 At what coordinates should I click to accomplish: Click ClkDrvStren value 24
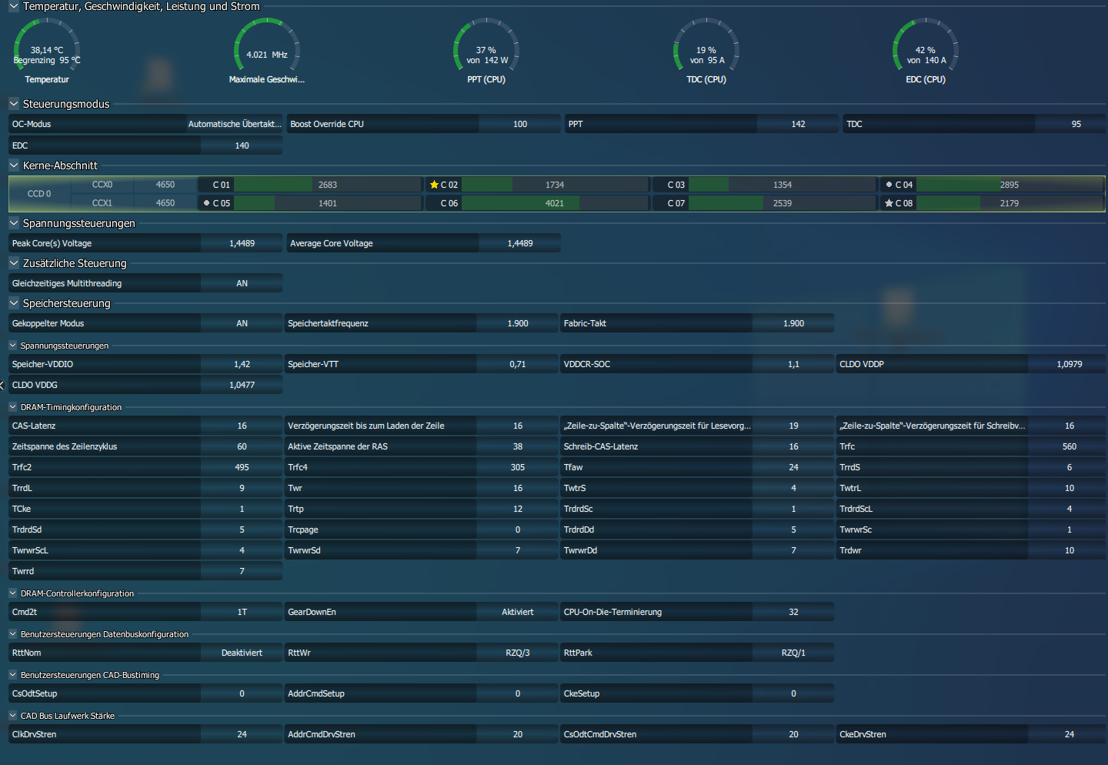click(x=242, y=734)
